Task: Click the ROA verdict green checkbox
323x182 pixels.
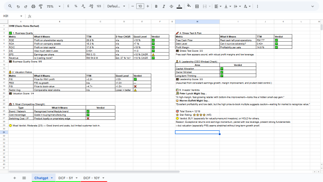Action: [153, 44]
